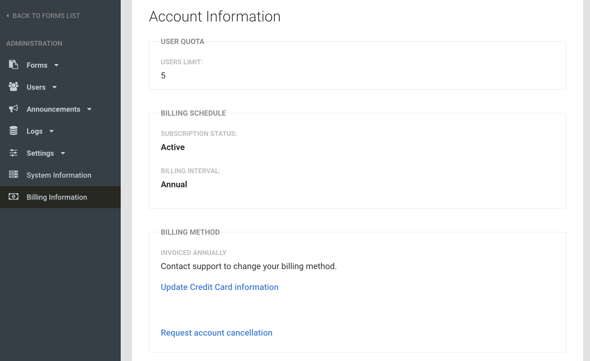Click the Billing Information money icon
Viewport: 590px width, 361px height.
pos(13,197)
